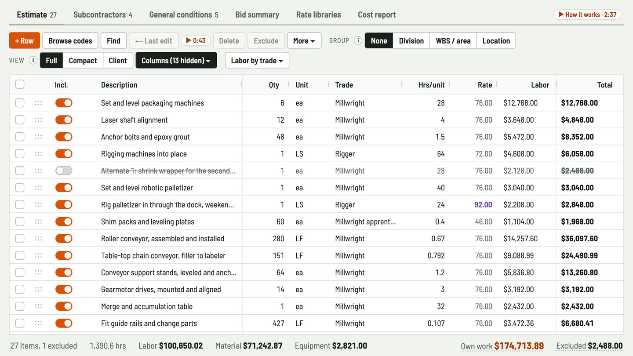Click the Browse codes button

click(x=70, y=40)
